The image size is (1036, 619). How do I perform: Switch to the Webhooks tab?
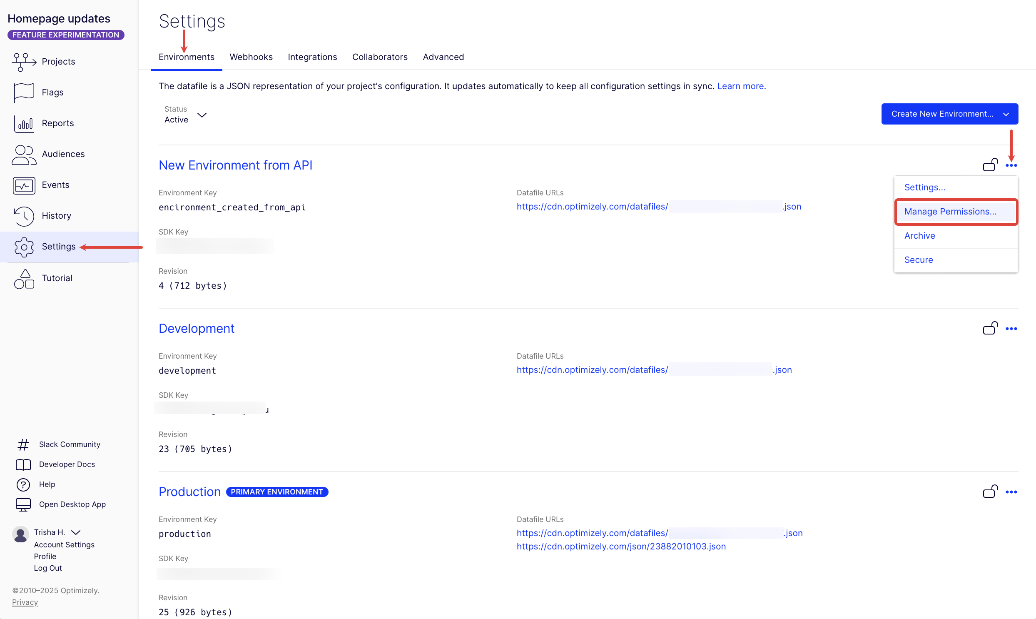tap(251, 57)
